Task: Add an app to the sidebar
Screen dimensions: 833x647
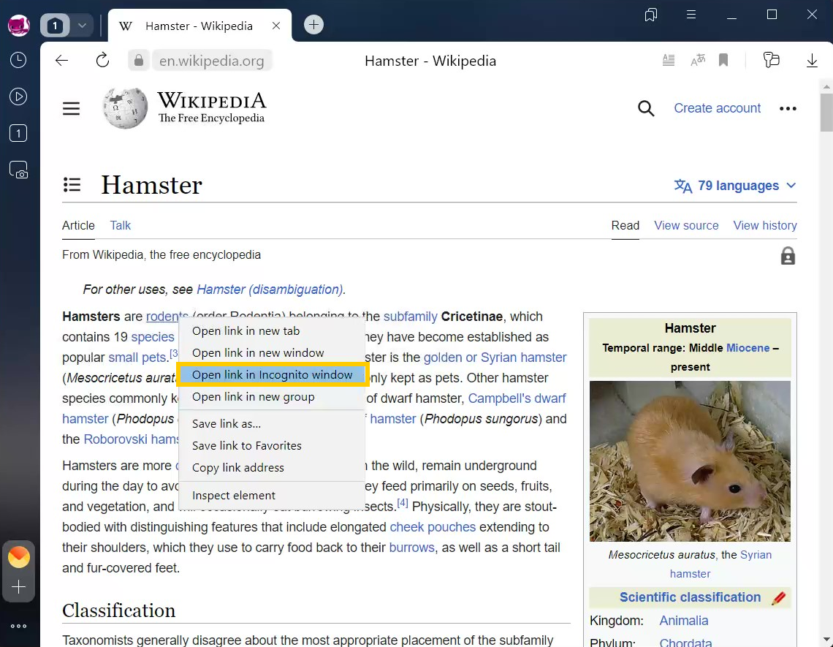Action: [18, 587]
